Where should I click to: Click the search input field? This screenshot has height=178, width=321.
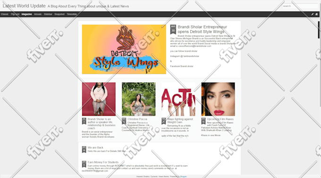[300, 6]
